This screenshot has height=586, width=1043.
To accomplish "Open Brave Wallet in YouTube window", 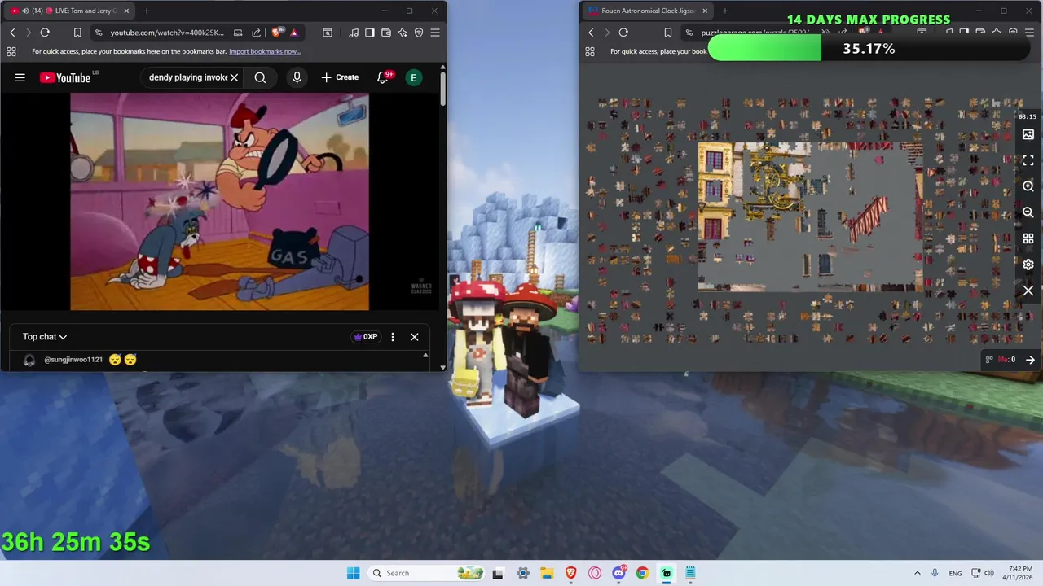I will pyautogui.click(x=386, y=33).
